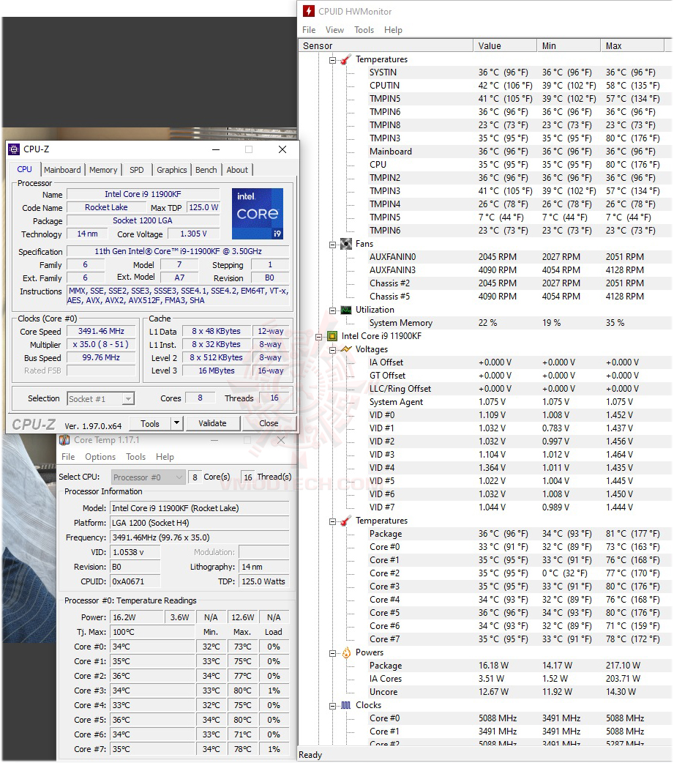Open the View menu in HWMonitor
The image size is (674, 763).
334,30
